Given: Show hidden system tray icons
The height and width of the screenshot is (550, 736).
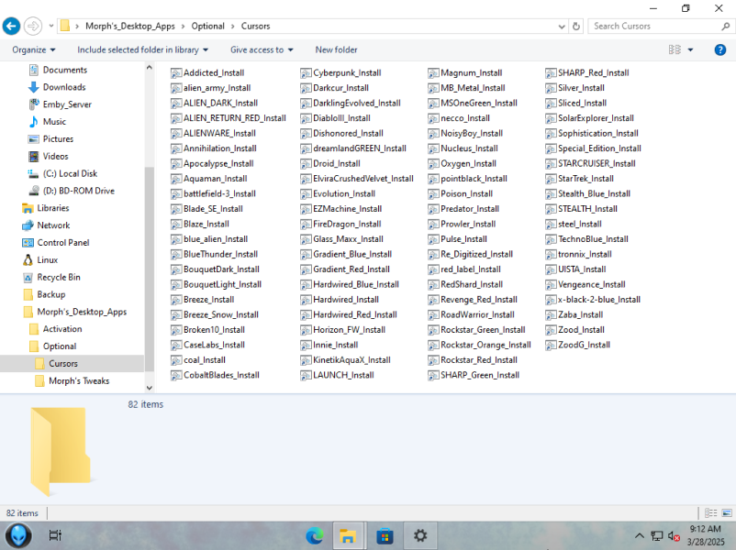Looking at the screenshot, I should point(640,535).
